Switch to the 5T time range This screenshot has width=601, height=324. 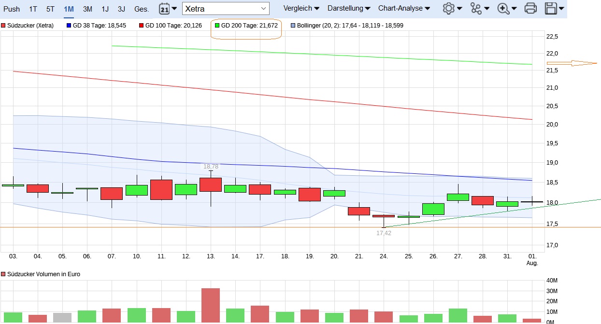click(50, 9)
